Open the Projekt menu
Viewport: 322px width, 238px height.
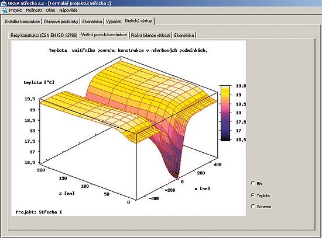coord(15,10)
